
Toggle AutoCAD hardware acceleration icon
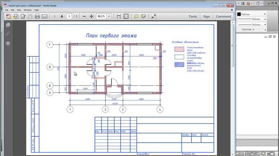click(x=257, y=153)
